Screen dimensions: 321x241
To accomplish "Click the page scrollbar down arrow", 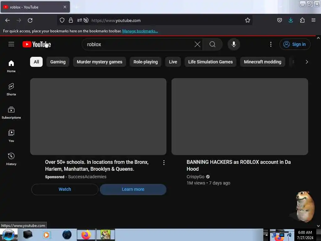I will tap(318, 226).
